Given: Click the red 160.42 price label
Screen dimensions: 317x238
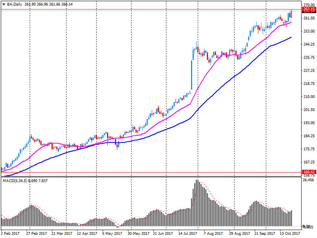Looking at the screenshot, I should click(309, 172).
